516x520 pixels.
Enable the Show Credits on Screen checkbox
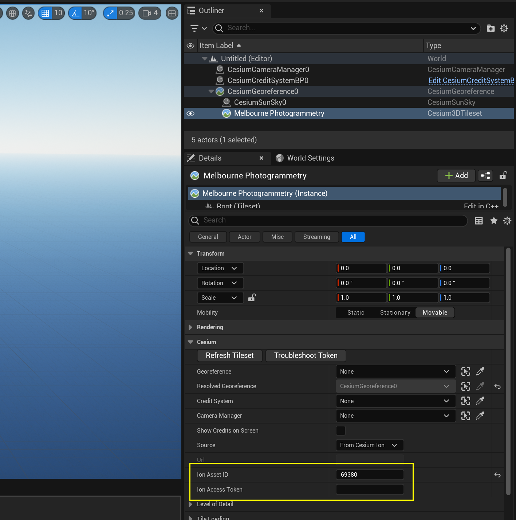pos(340,430)
